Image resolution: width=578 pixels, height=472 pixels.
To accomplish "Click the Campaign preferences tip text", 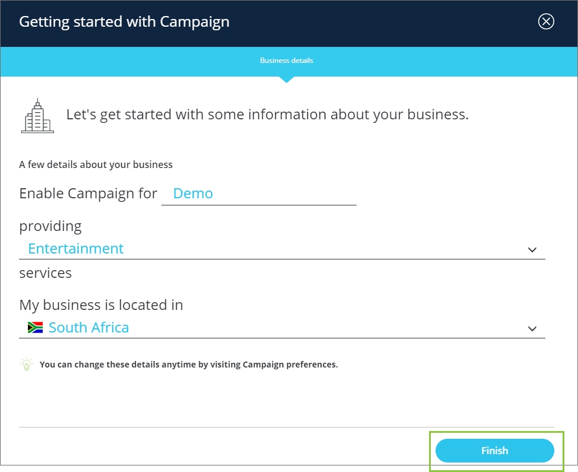I will point(189,365).
